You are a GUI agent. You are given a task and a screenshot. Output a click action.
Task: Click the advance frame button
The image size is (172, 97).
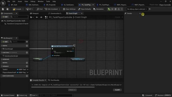coord(112,9)
